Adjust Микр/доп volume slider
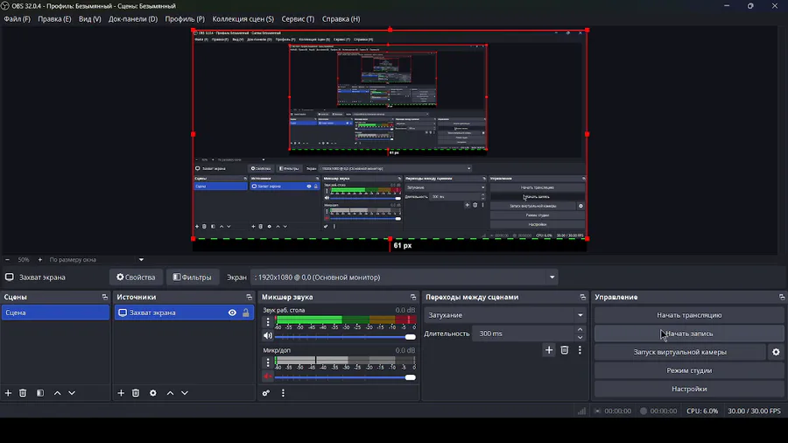 click(x=345, y=377)
